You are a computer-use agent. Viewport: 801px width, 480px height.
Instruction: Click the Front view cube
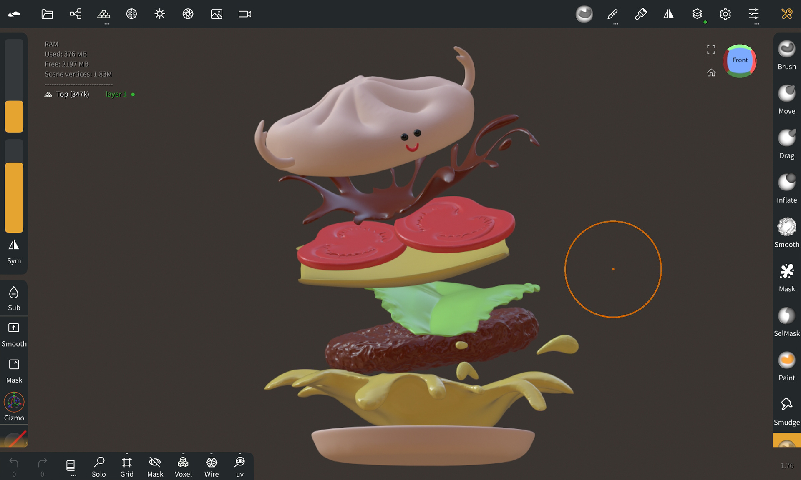click(740, 60)
